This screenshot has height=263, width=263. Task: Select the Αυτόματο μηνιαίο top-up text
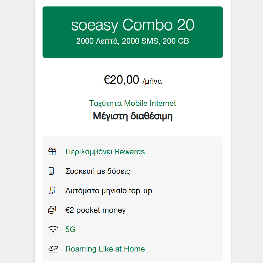tap(109, 191)
